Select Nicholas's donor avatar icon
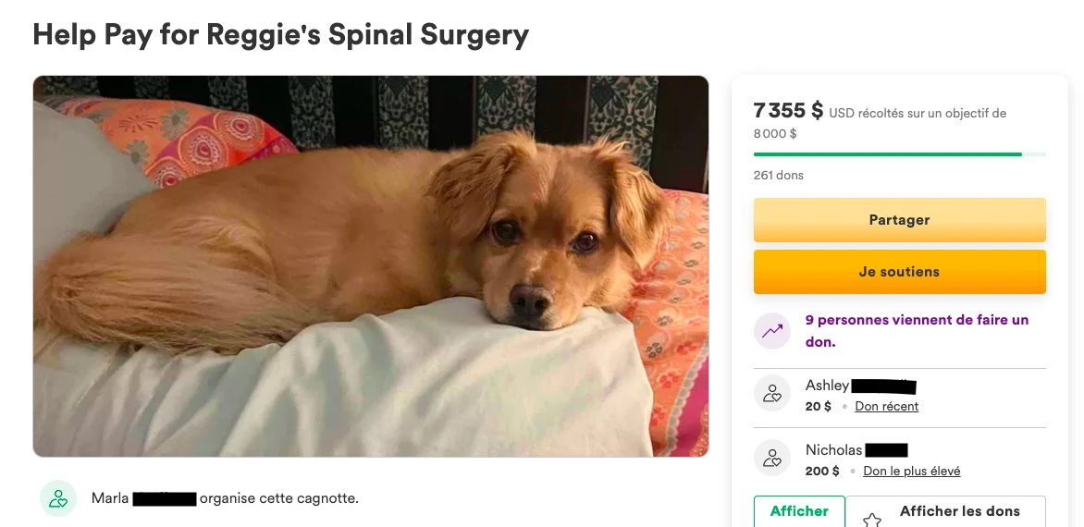This screenshot has width=1084, height=527. pyautogui.click(x=772, y=459)
